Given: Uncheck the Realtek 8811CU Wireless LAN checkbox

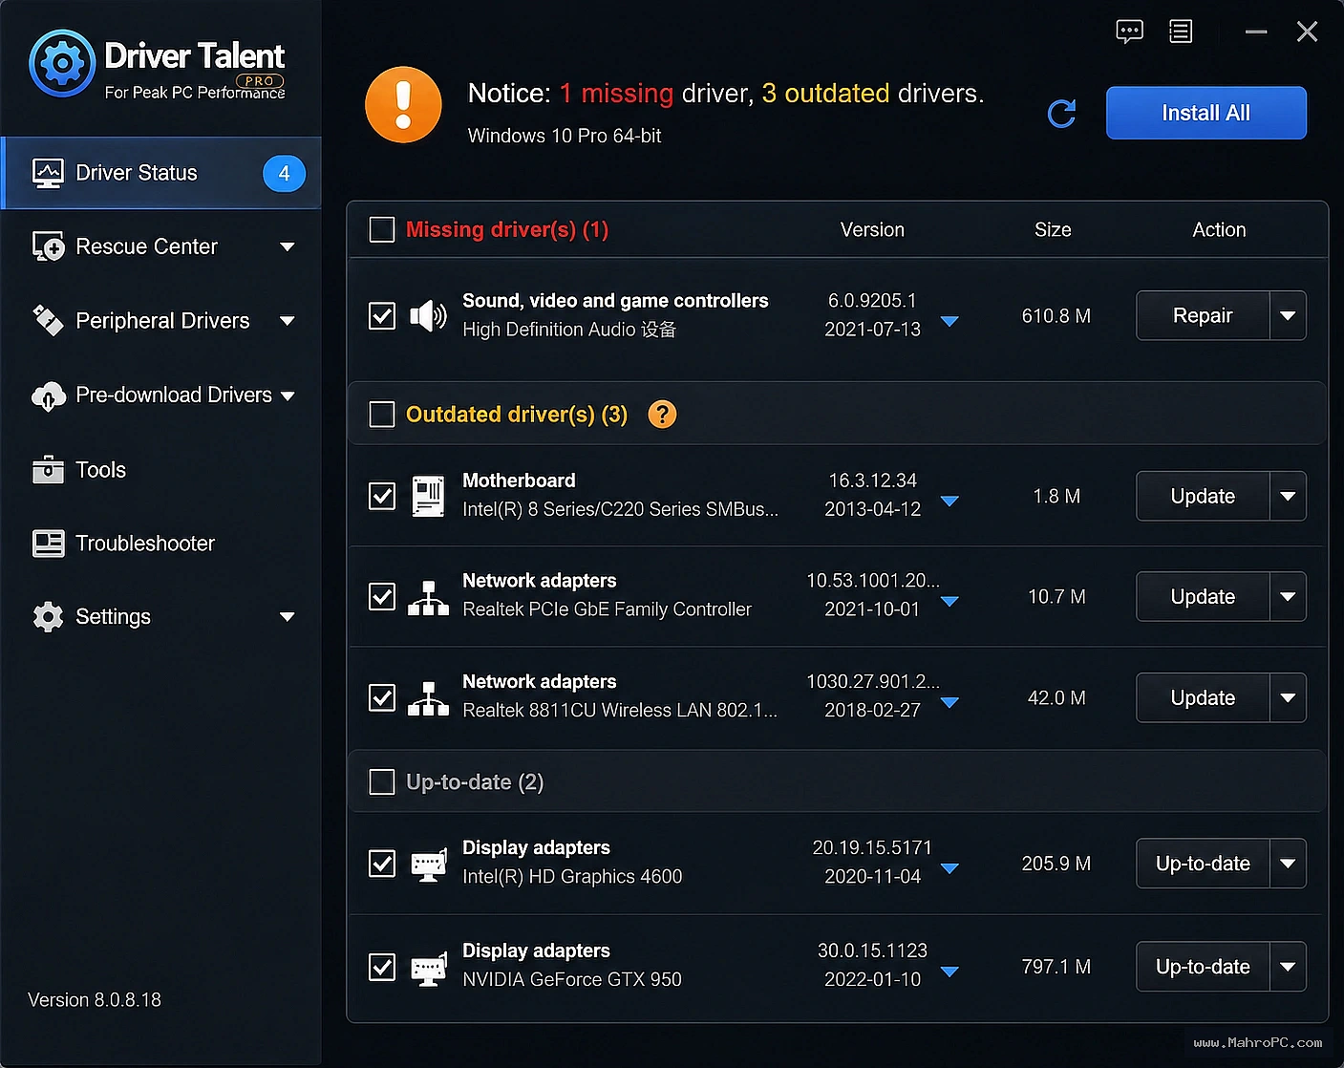Looking at the screenshot, I should pos(382,698).
